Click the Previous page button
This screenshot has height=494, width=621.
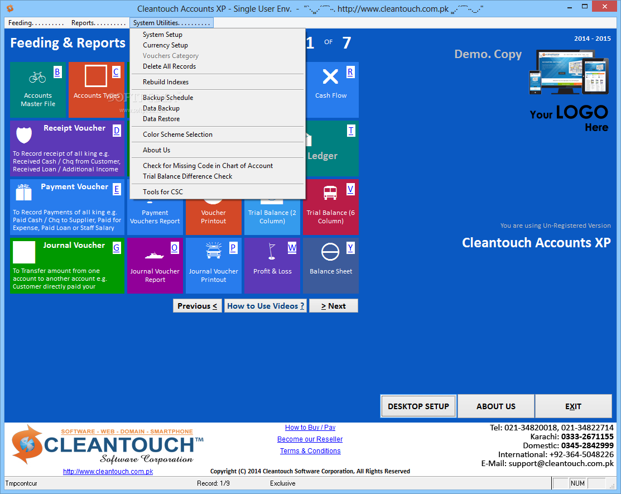click(x=197, y=306)
